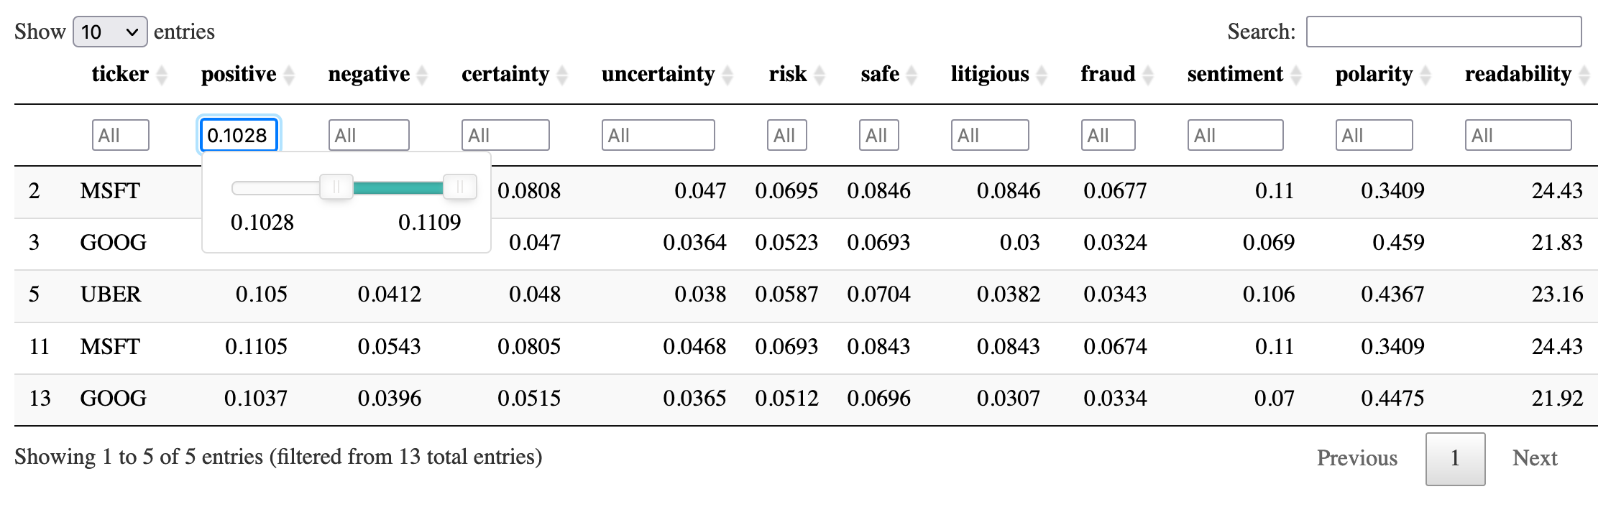Click the ticker filter field

(121, 135)
